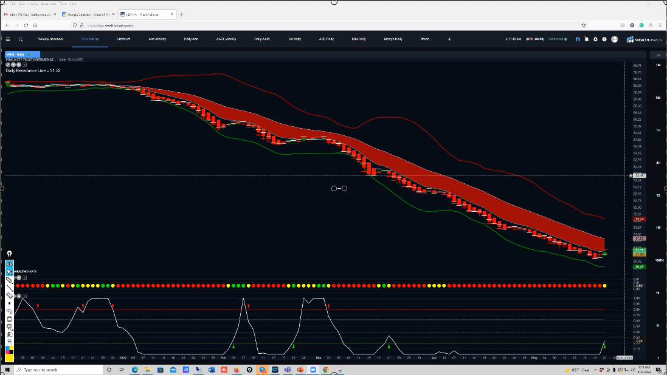This screenshot has width=667, height=375.
Task: Switch to the Premium tab
Action: pos(123,39)
